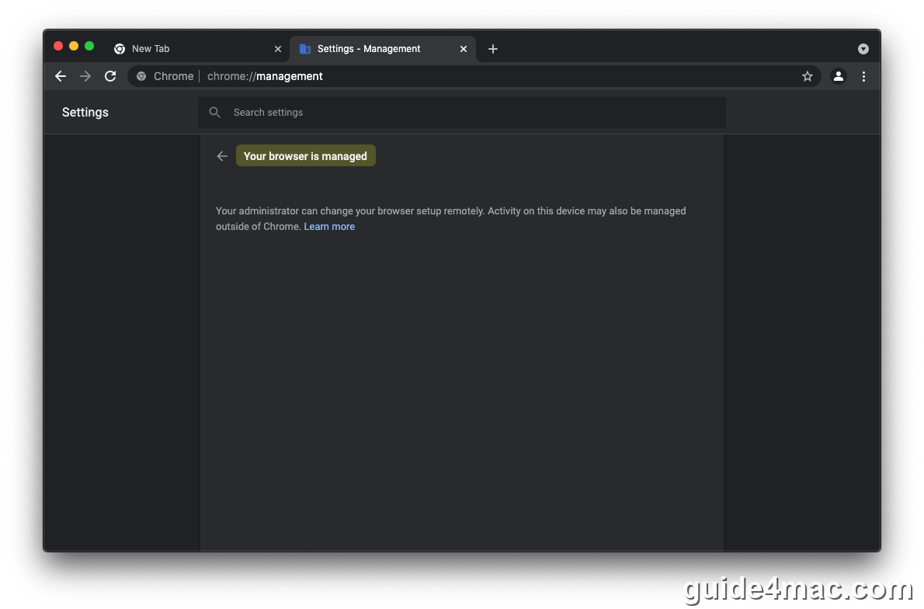Close the Settings - Management tab
The height and width of the screenshot is (609, 924).
464,49
